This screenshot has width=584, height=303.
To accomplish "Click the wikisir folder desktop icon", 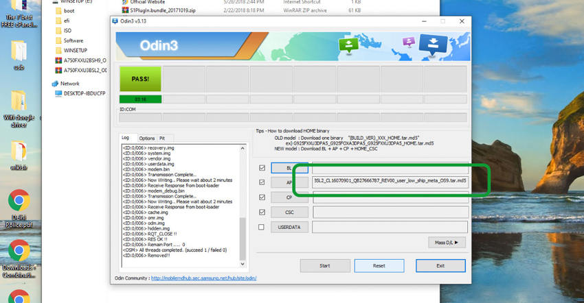I will pyautogui.click(x=19, y=155).
